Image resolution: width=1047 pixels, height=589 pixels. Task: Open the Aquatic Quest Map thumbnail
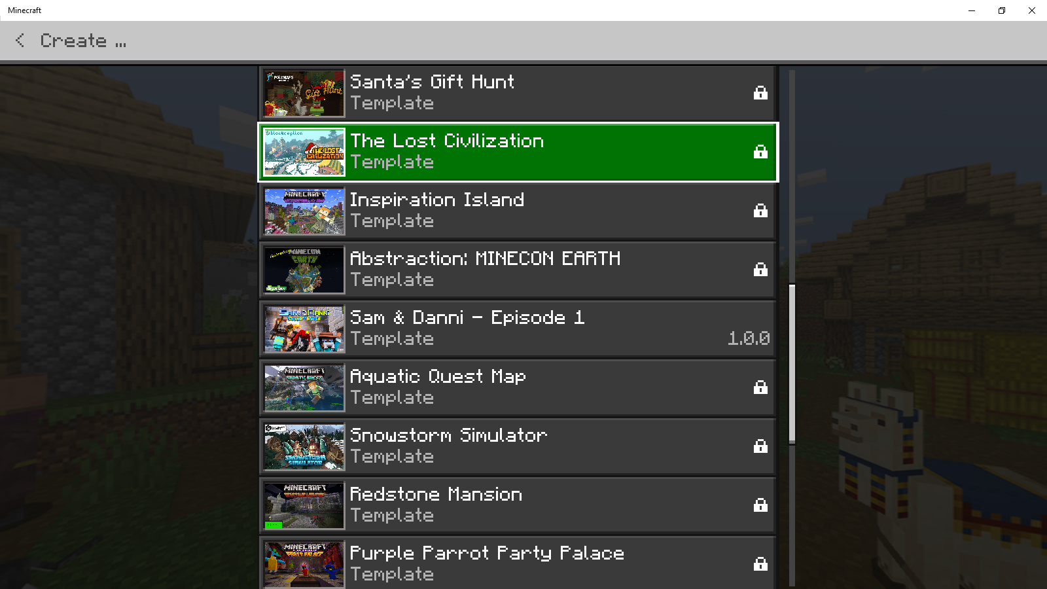[304, 387]
